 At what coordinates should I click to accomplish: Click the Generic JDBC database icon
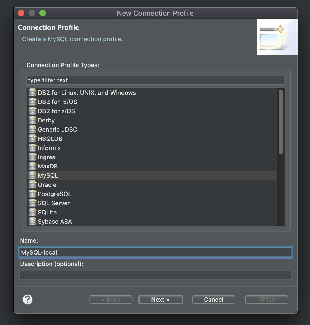pyautogui.click(x=32, y=129)
